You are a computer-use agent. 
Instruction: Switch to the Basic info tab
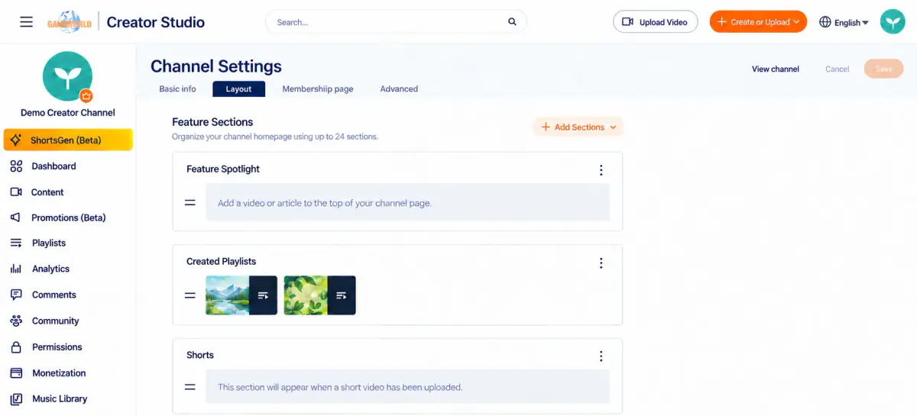pos(177,89)
